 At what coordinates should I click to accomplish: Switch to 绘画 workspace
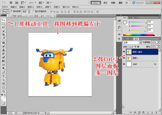click(113, 3)
